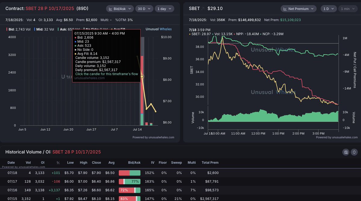Toggle the Bid volume legend series

point(19,29)
